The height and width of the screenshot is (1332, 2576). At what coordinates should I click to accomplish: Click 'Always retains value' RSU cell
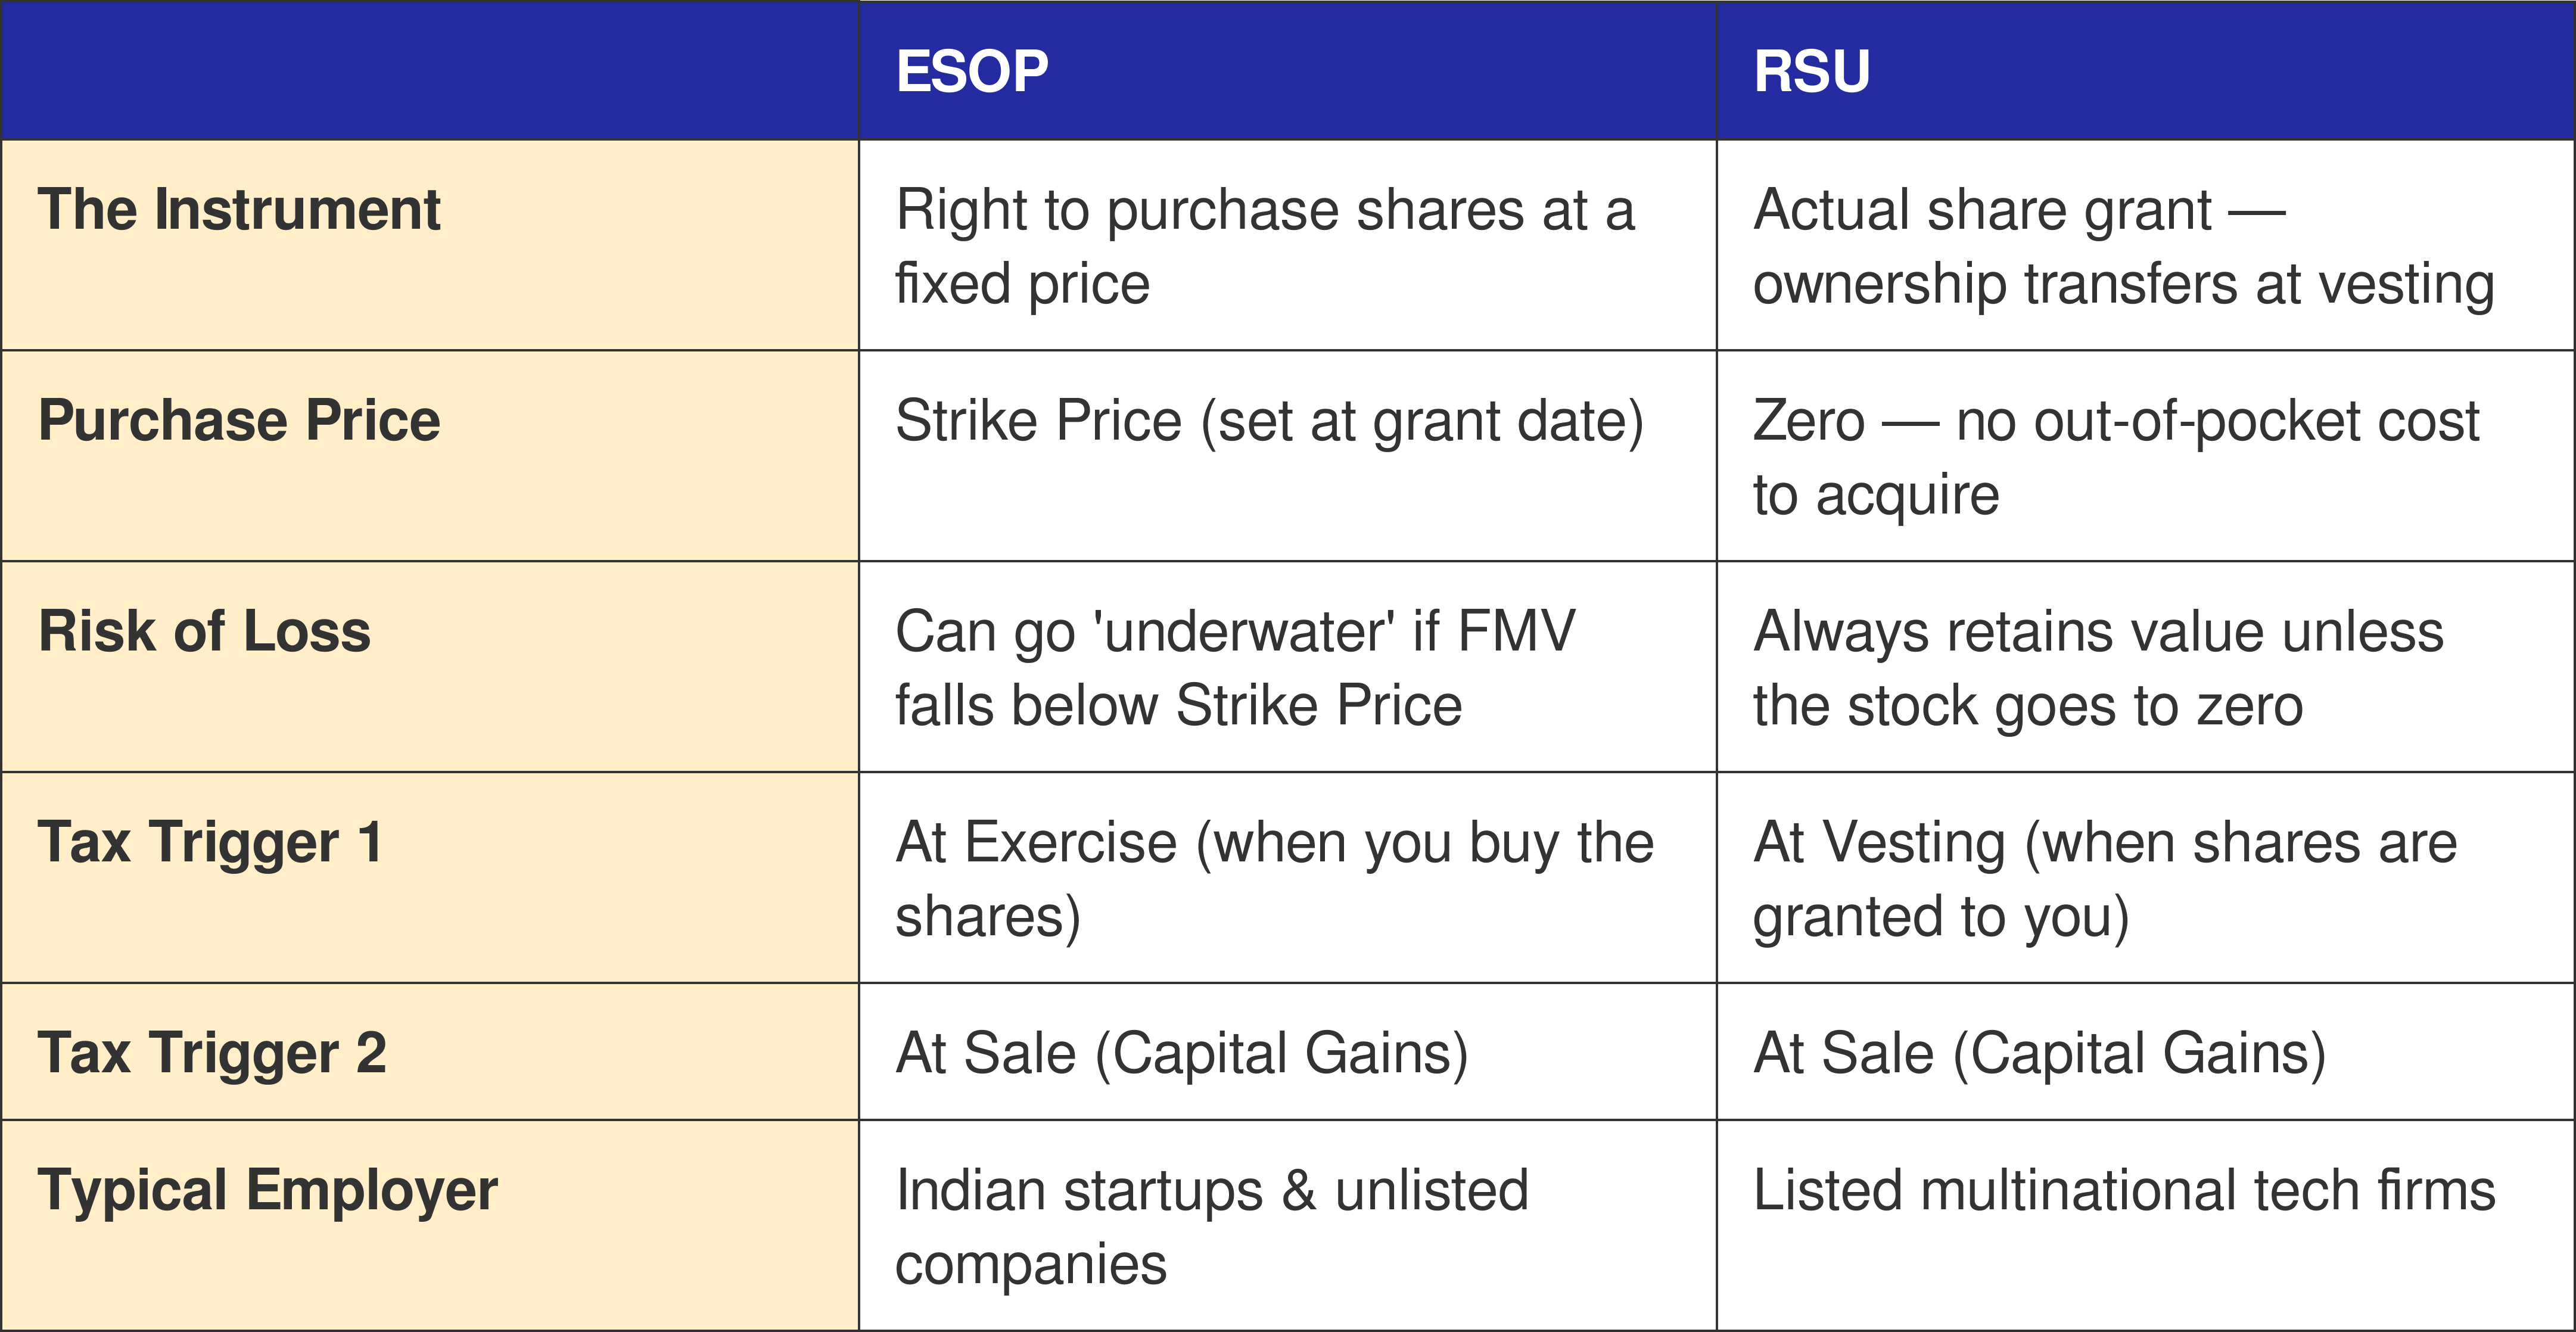[x=2146, y=667]
